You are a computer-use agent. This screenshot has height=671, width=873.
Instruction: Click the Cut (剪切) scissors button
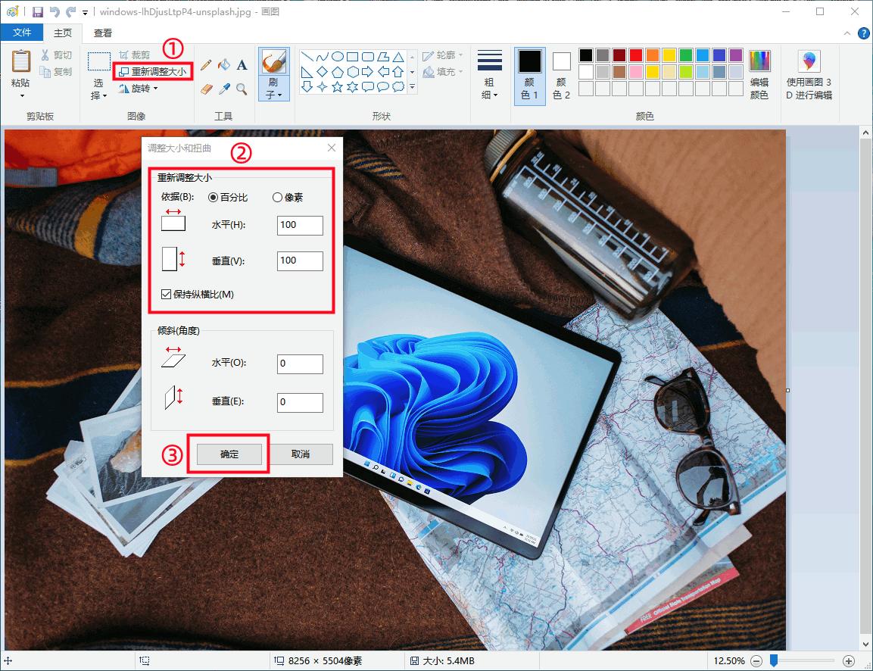pos(56,55)
